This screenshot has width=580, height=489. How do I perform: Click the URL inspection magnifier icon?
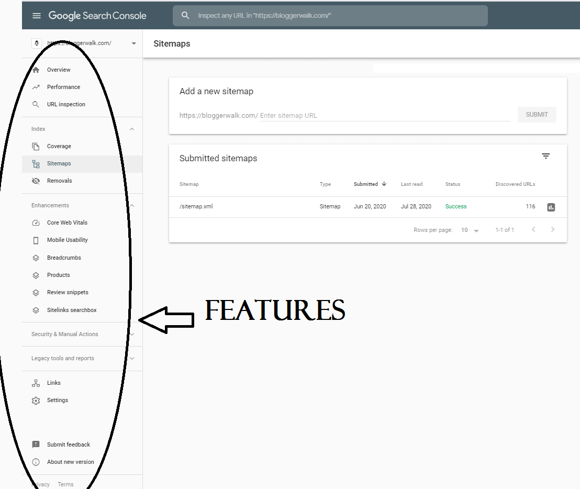(x=36, y=104)
